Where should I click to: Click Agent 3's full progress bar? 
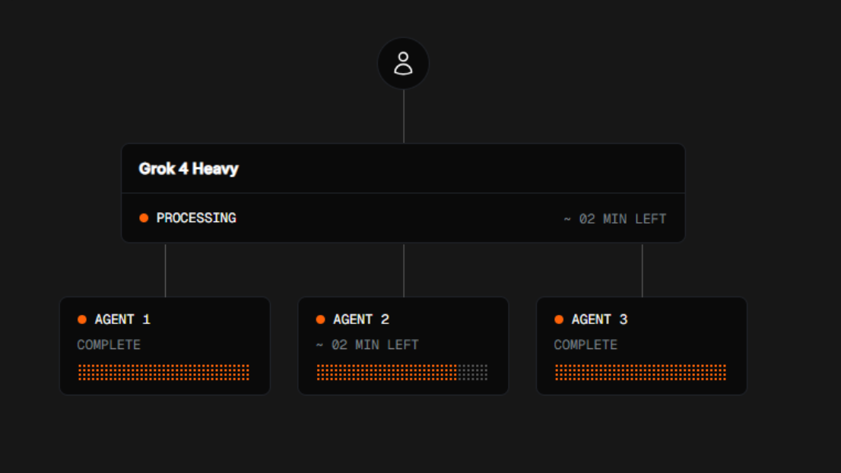(640, 372)
